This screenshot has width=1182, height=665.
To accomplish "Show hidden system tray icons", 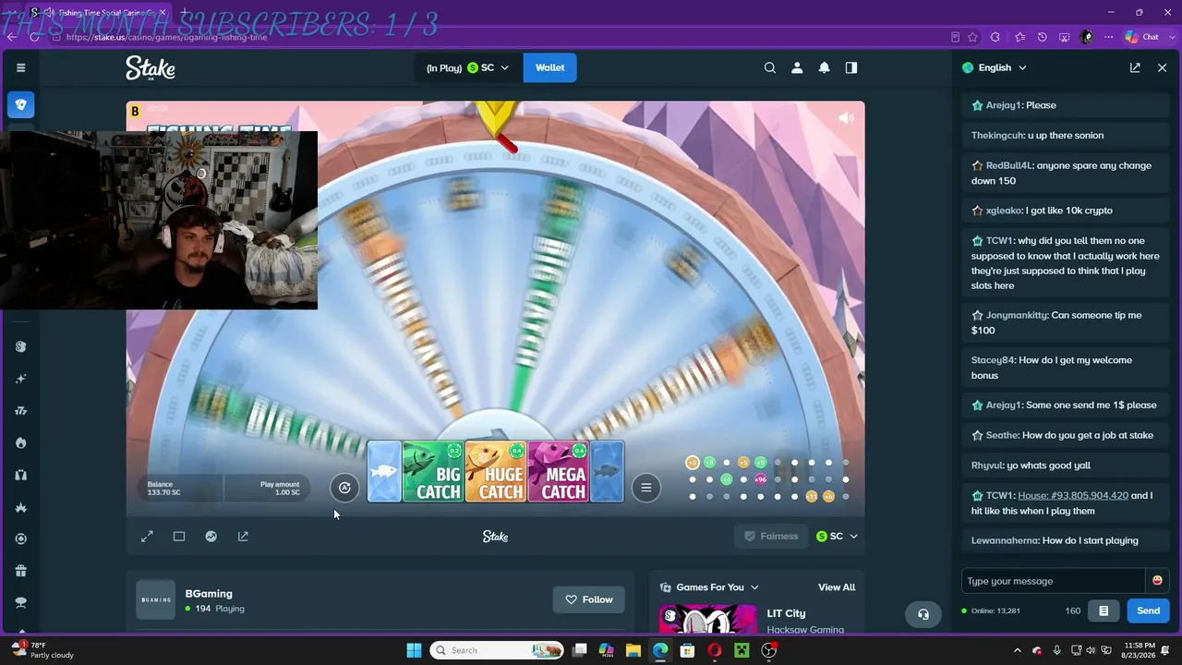I will 1018,650.
